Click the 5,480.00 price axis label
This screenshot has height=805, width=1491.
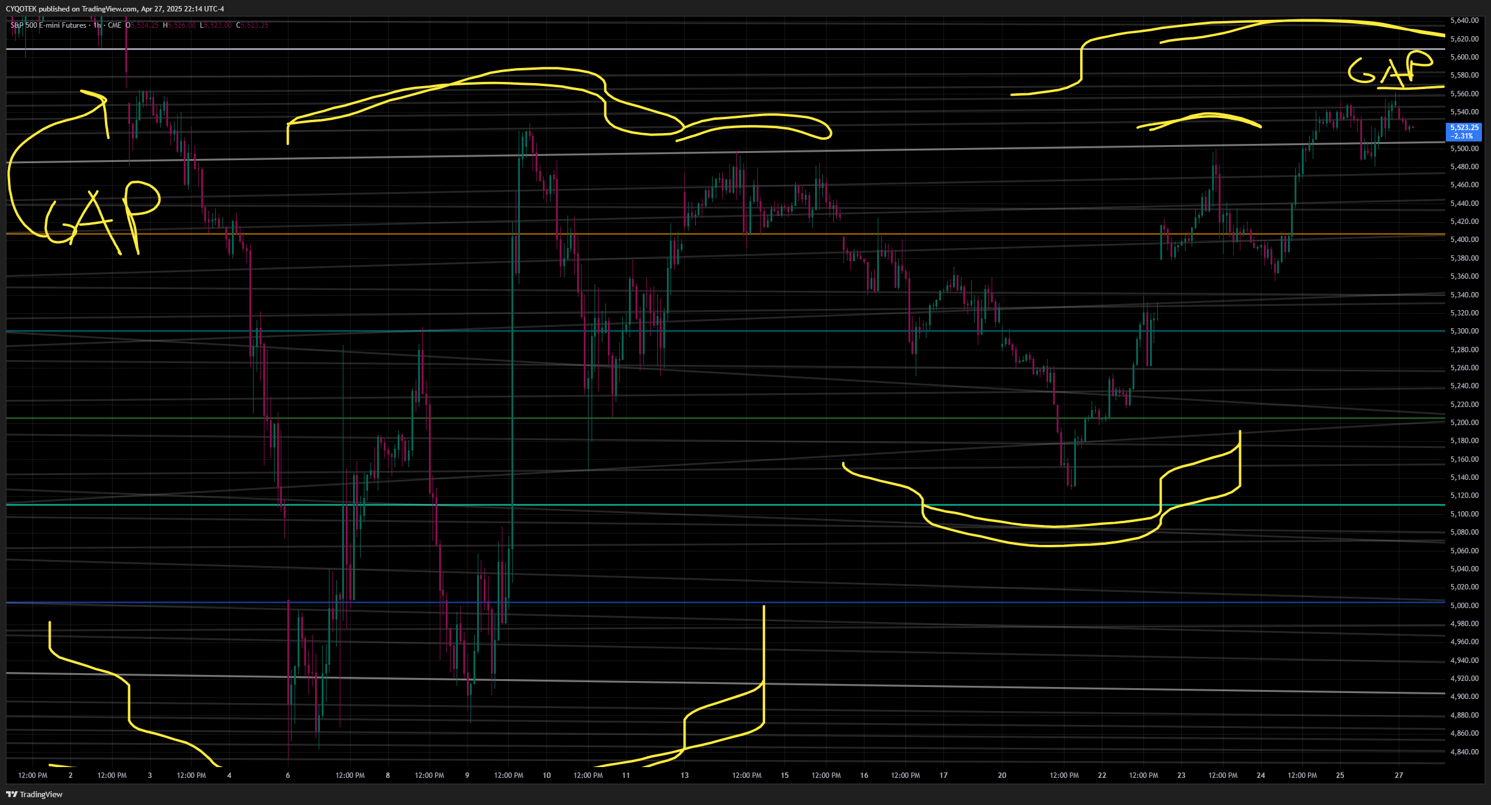(1464, 167)
